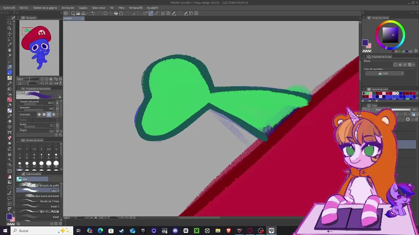This screenshot has width=419, height=235.
Task: Click the Fill bucket command icon
Action: (x=116, y=13)
